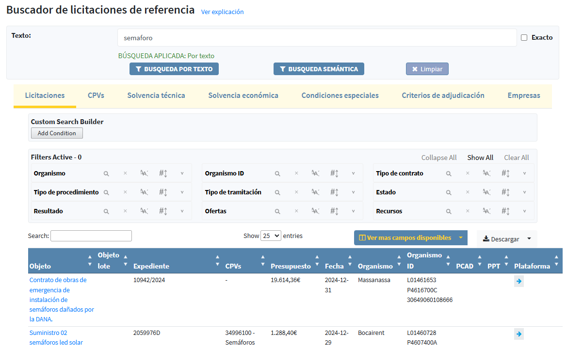Sort Resultado filter by count
This screenshot has height=349, width=567.
point(163,211)
